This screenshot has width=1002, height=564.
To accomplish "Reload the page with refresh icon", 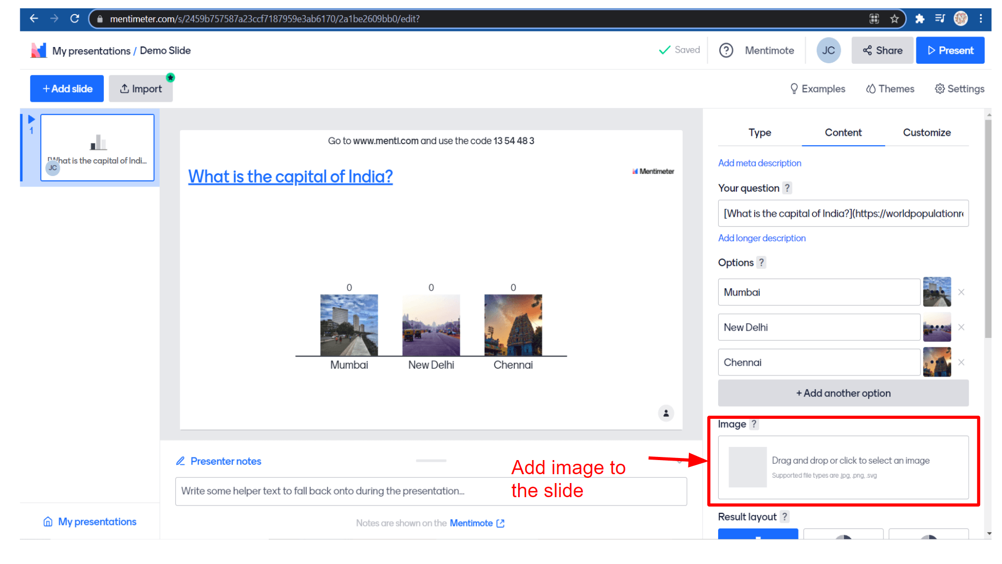I will (x=75, y=19).
